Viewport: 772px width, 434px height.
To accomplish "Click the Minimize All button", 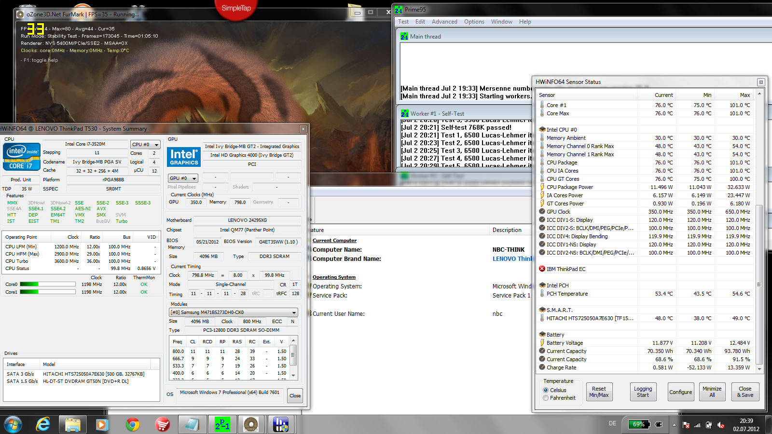I will coord(712,392).
